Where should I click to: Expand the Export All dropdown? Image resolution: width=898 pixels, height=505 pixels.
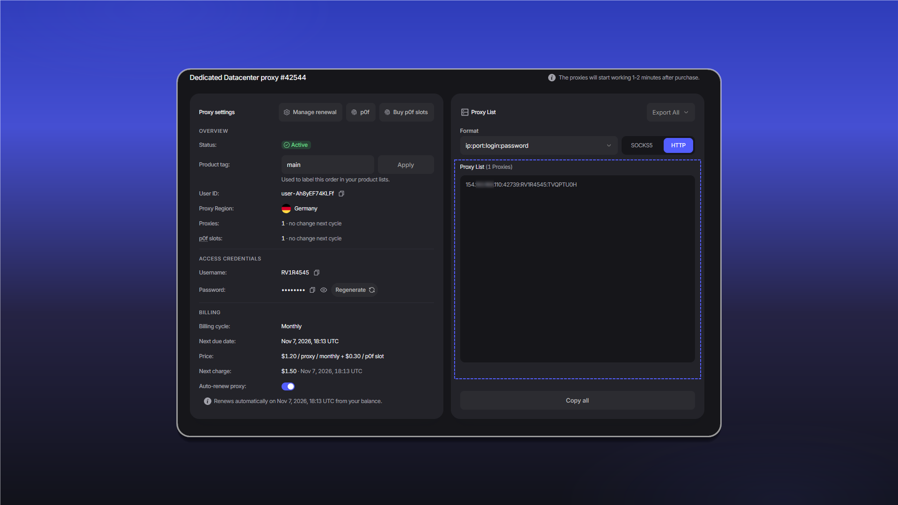671,112
